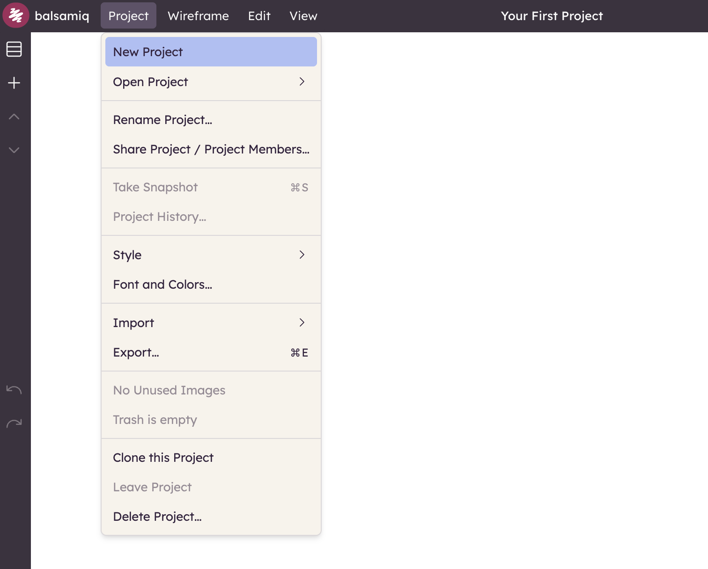Undo the last action
The width and height of the screenshot is (708, 569).
coord(14,389)
